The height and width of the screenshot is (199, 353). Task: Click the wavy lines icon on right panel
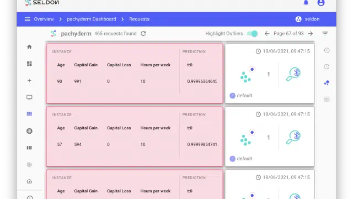pos(327,99)
